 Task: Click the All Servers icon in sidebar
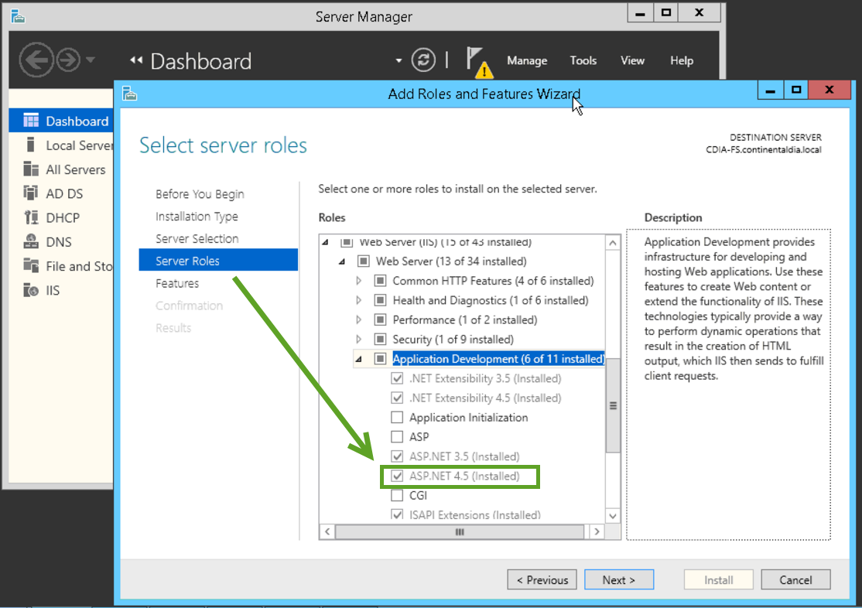[x=31, y=169]
